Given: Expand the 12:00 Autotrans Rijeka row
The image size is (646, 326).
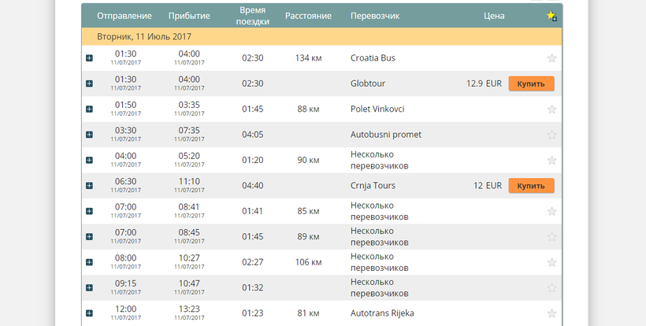Looking at the screenshot, I should 89,313.
